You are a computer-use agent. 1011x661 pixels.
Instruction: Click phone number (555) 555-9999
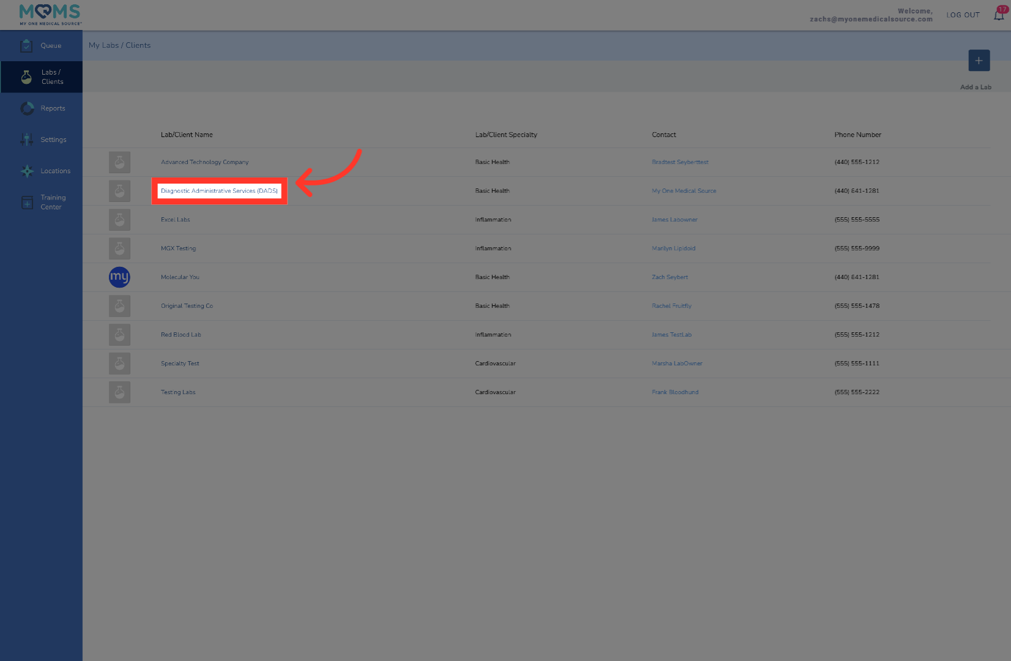(x=857, y=248)
